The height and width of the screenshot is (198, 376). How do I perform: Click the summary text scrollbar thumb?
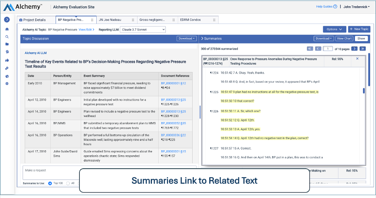[x=364, y=91]
